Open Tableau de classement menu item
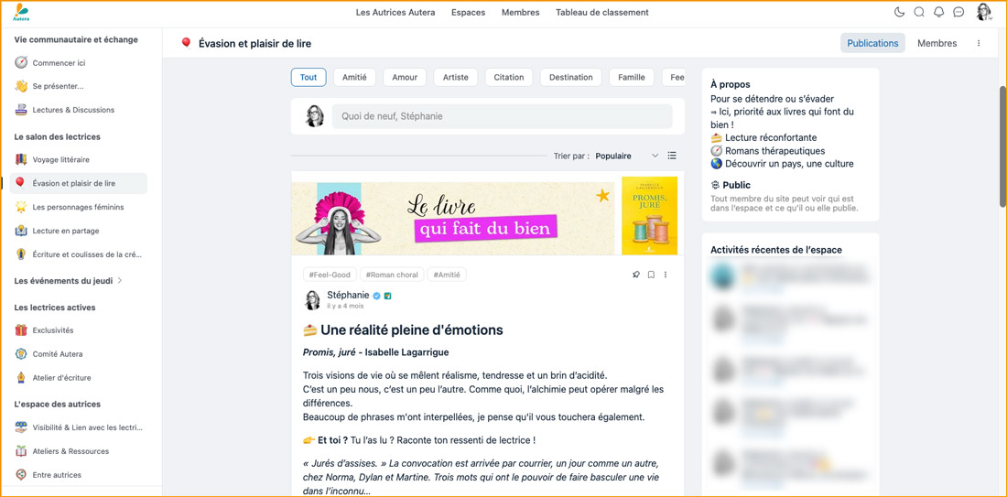This screenshot has height=497, width=1007. pyautogui.click(x=601, y=13)
